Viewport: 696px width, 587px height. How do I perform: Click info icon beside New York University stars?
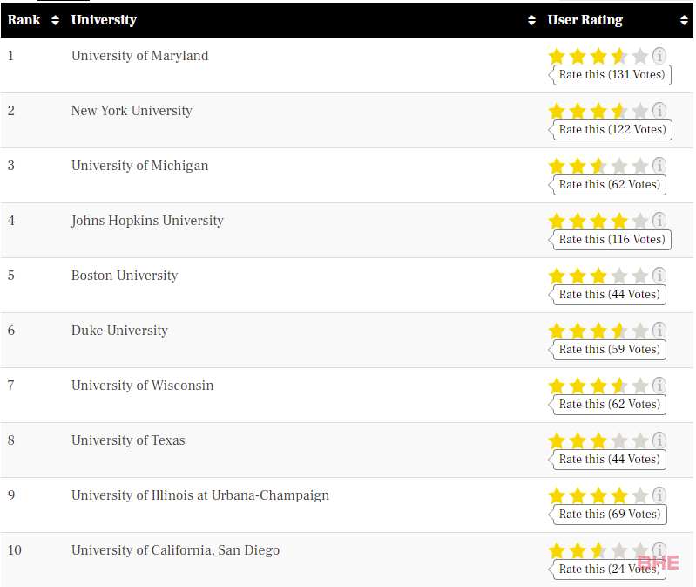(659, 111)
